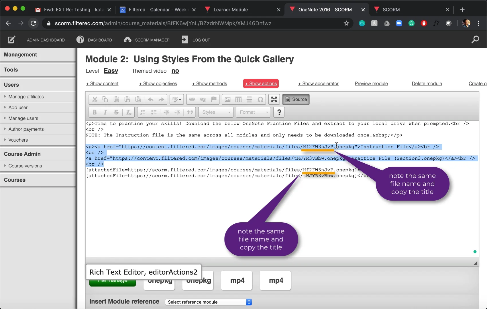Toggle strikethrough formatting

pos(116,112)
